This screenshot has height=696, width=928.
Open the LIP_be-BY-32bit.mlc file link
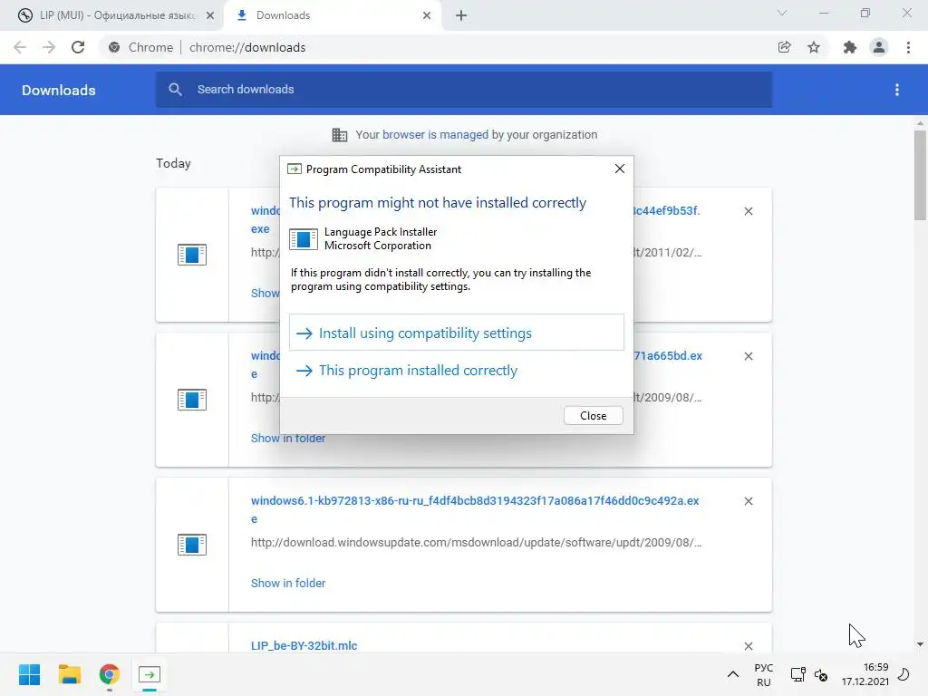click(304, 645)
